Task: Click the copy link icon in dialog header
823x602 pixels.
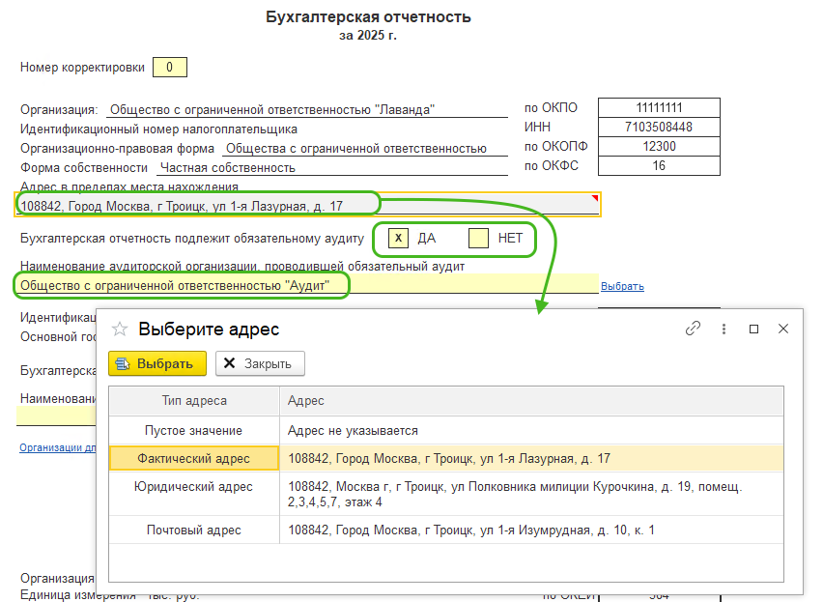Action: pyautogui.click(x=693, y=329)
